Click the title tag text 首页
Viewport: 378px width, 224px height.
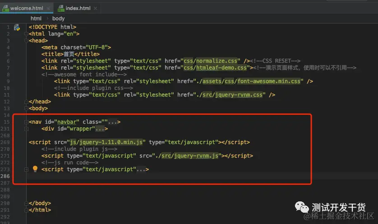[x=69, y=54]
